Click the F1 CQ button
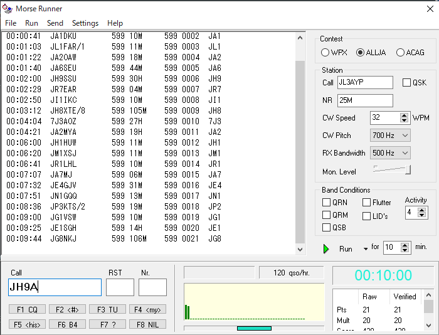 click(x=27, y=309)
